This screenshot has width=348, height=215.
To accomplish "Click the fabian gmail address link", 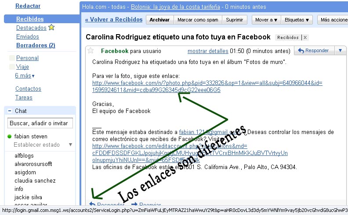I will click(x=209, y=132).
